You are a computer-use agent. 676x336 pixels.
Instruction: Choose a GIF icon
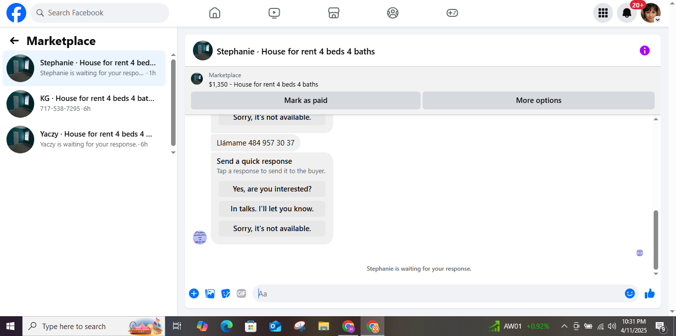click(x=242, y=293)
